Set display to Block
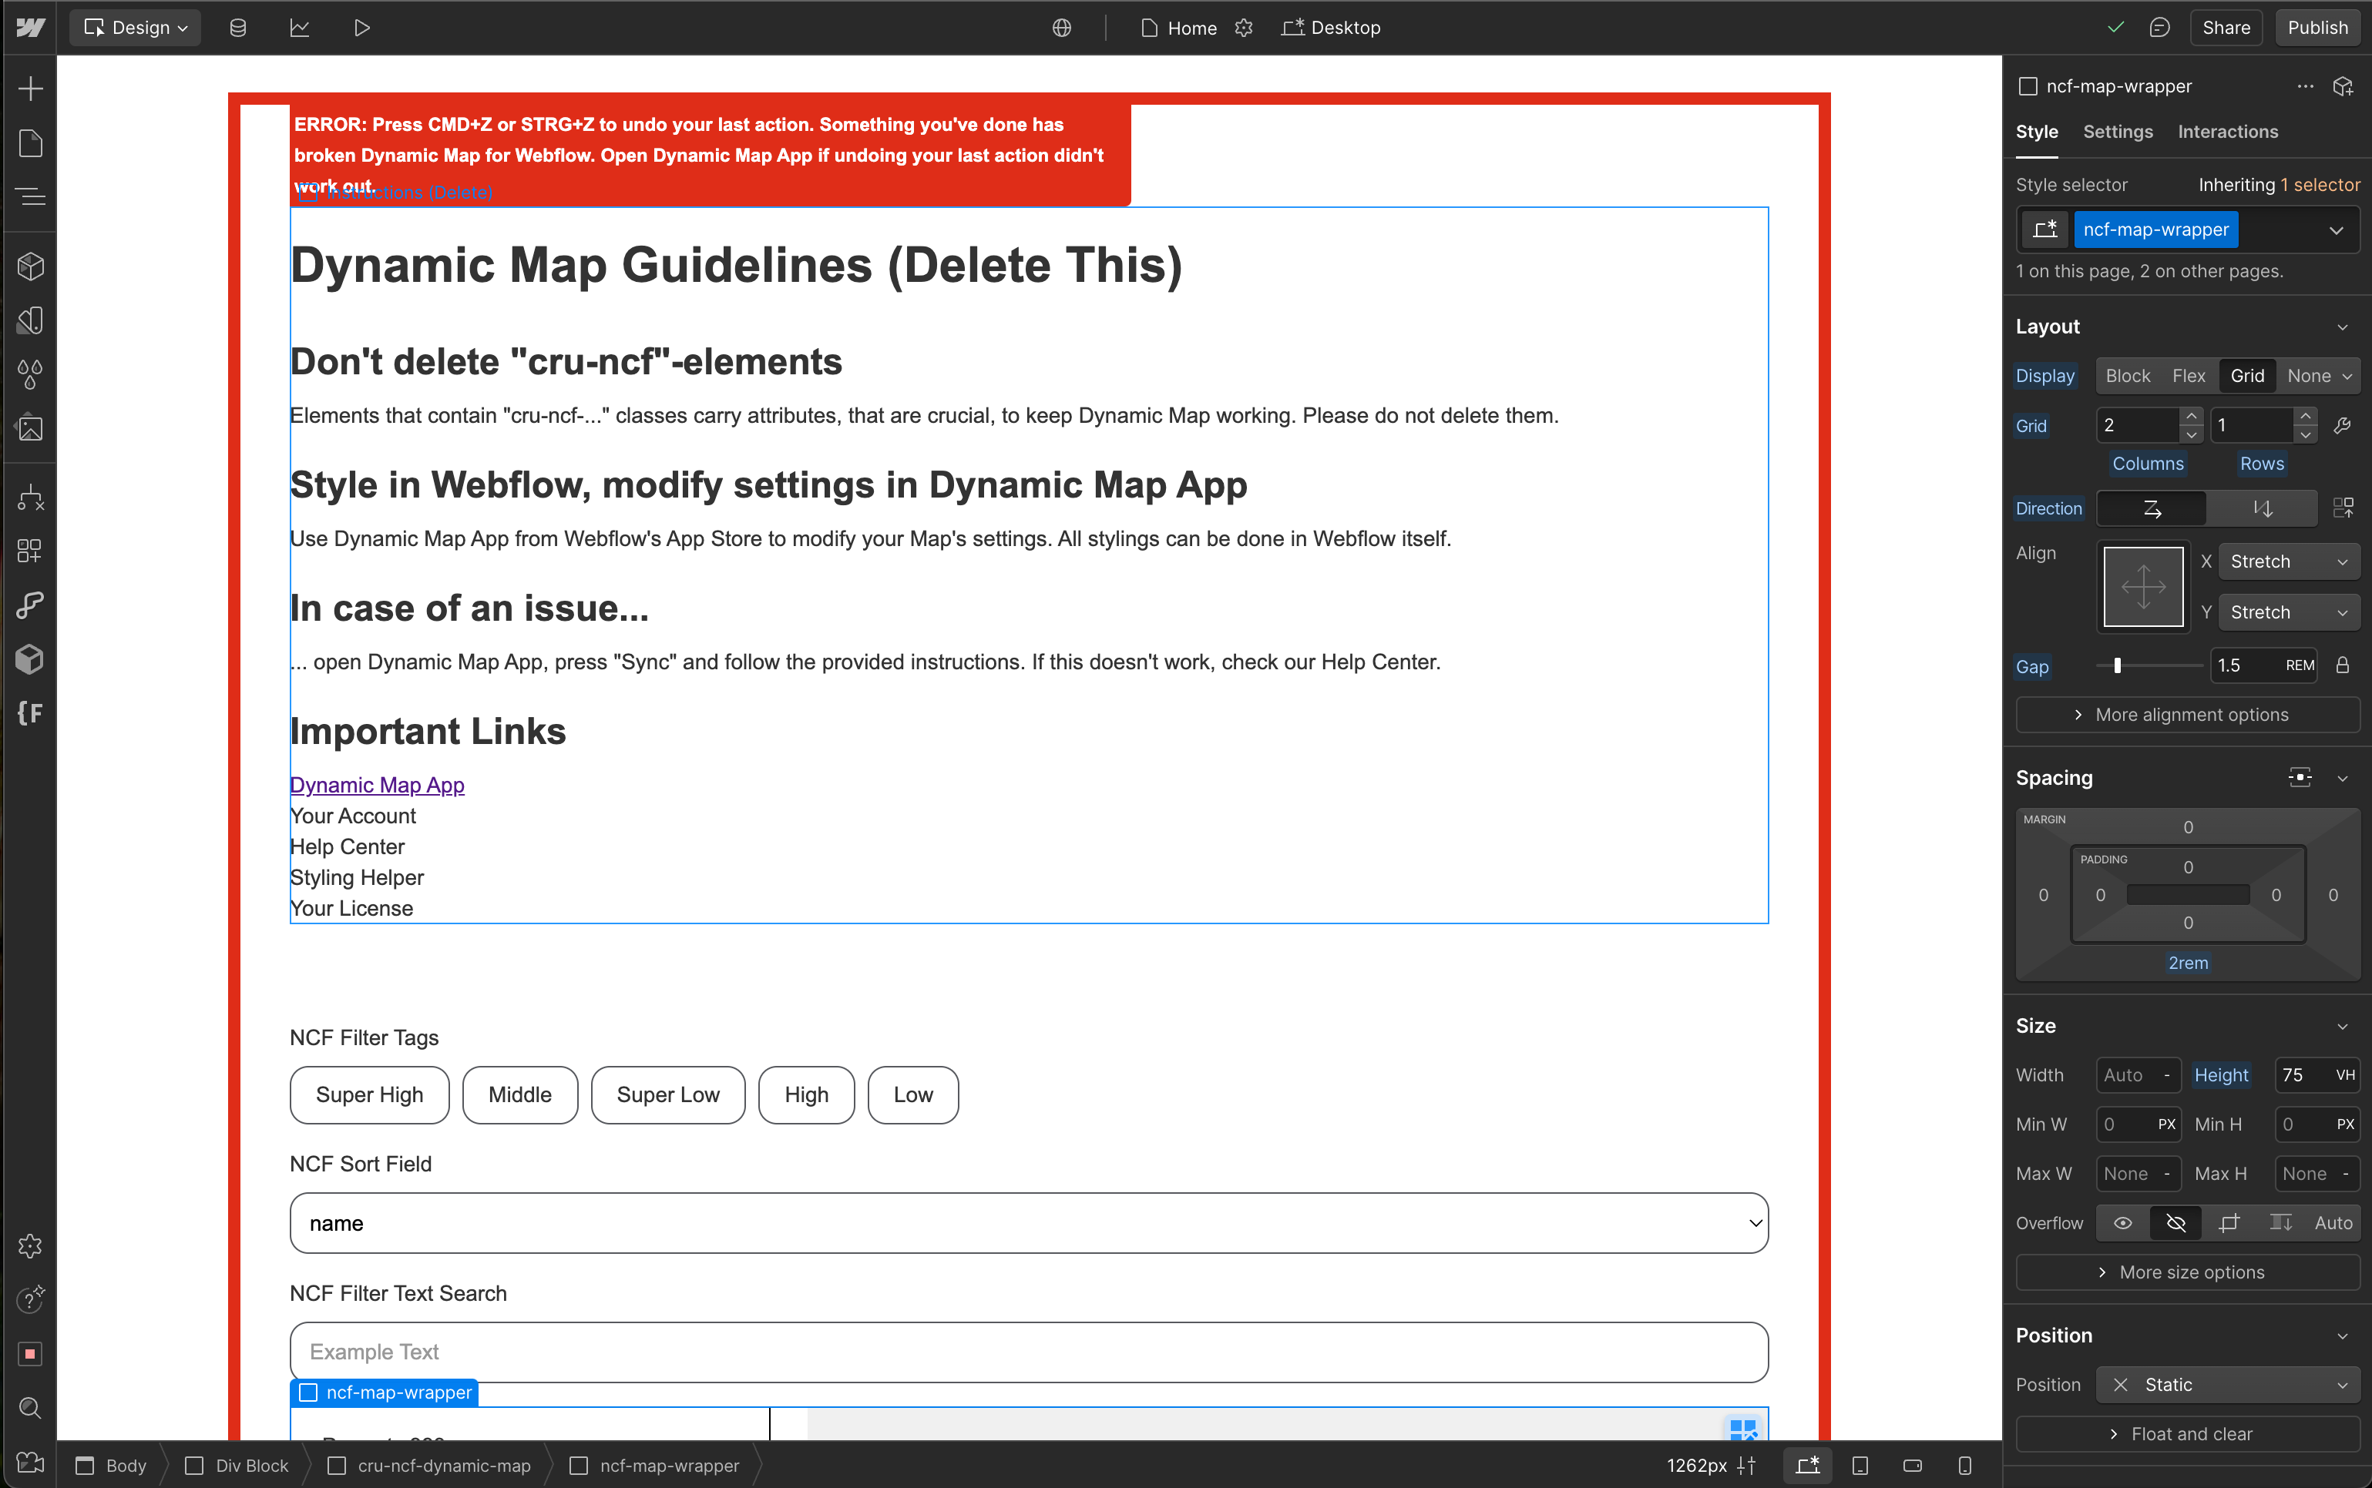This screenshot has height=1488, width=2372. [x=2128, y=375]
